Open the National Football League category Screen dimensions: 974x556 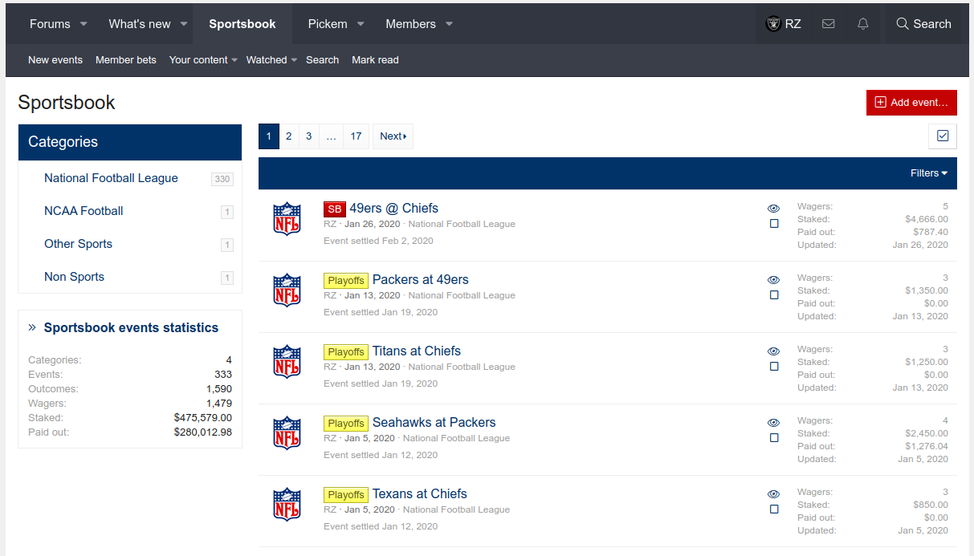coord(111,178)
